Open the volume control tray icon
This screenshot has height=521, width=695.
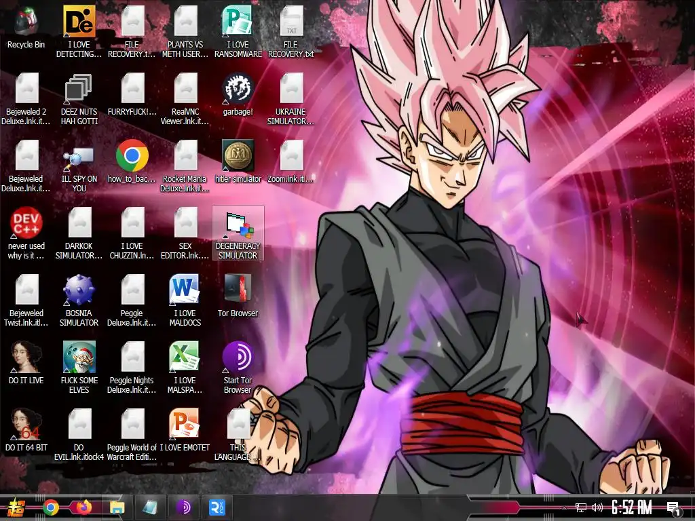pyautogui.click(x=597, y=507)
